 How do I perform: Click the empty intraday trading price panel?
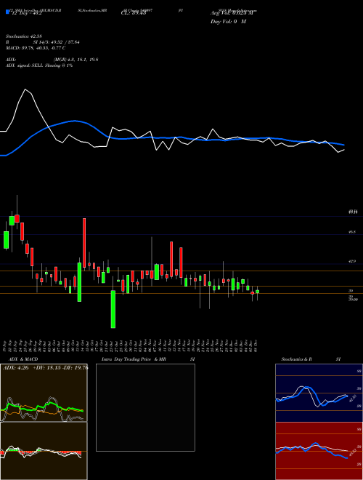point(145,407)
